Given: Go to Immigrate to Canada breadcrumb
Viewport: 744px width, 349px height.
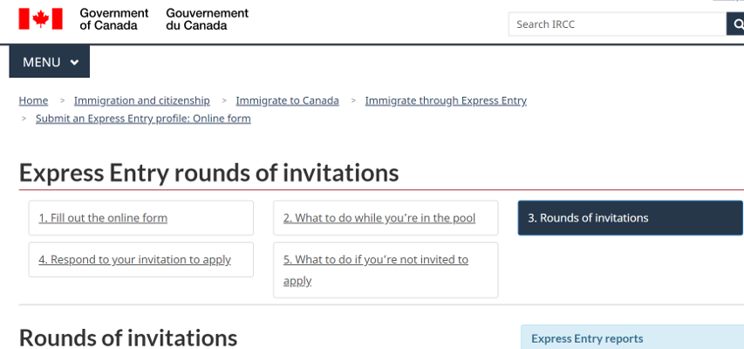Looking at the screenshot, I should pos(288,100).
